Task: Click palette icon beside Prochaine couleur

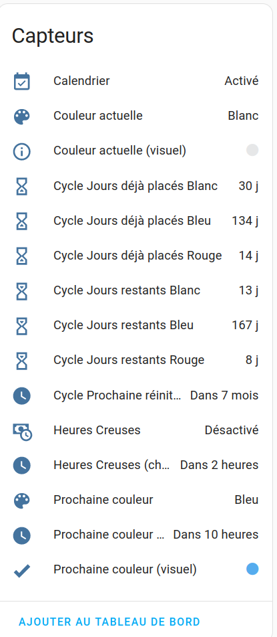Action: [x=22, y=500]
